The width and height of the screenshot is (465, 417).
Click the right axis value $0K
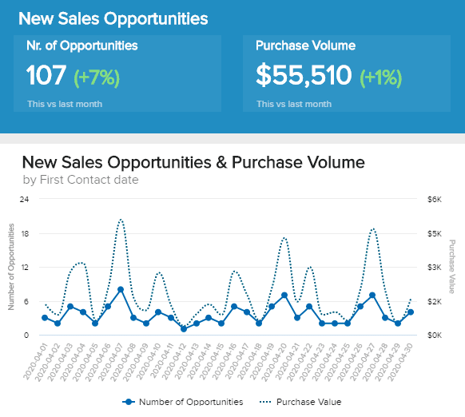click(435, 336)
